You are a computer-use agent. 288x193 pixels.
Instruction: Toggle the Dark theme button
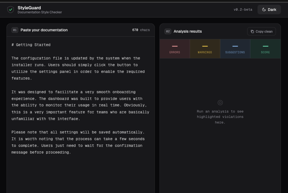[x=269, y=10]
